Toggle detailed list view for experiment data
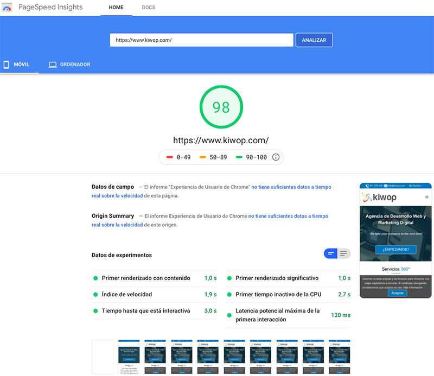This screenshot has width=434, height=376. pyautogui.click(x=344, y=253)
